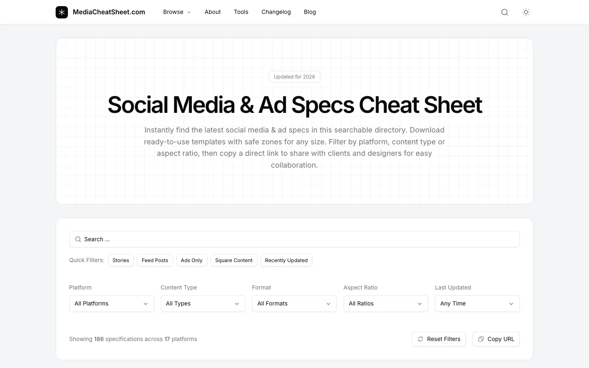Click the copy icon in Copy URL

pos(481,339)
